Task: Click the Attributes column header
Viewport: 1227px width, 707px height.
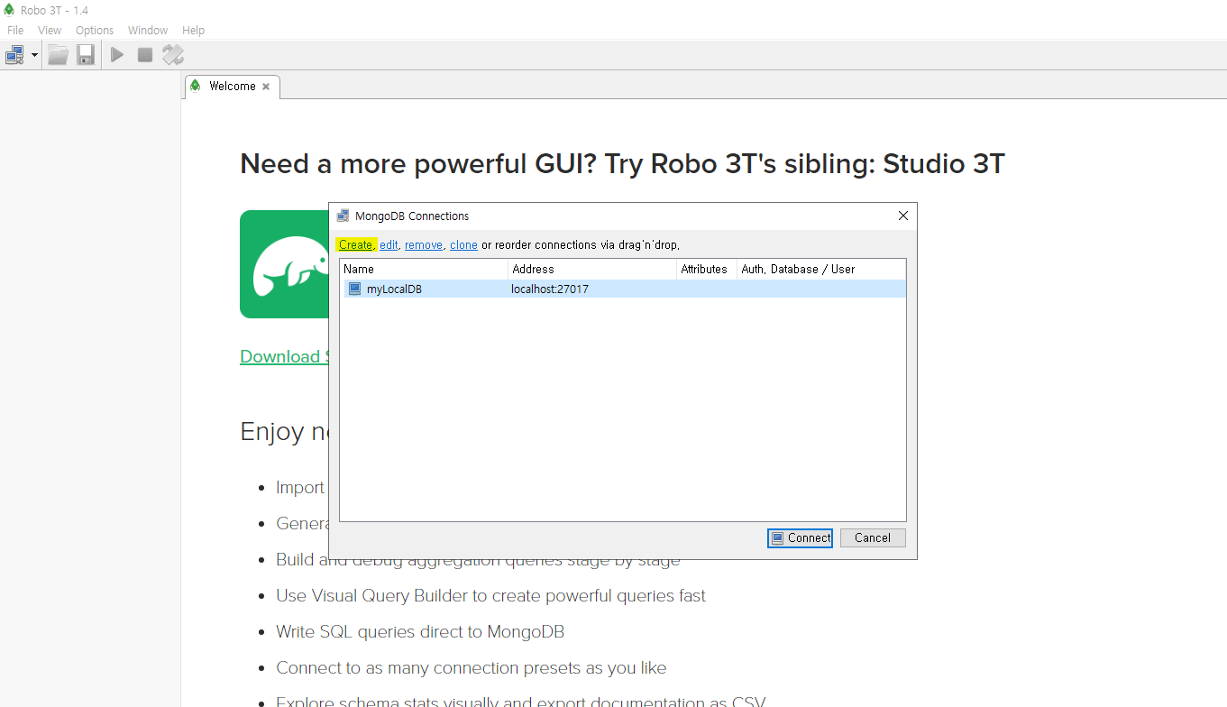Action: tap(707, 269)
